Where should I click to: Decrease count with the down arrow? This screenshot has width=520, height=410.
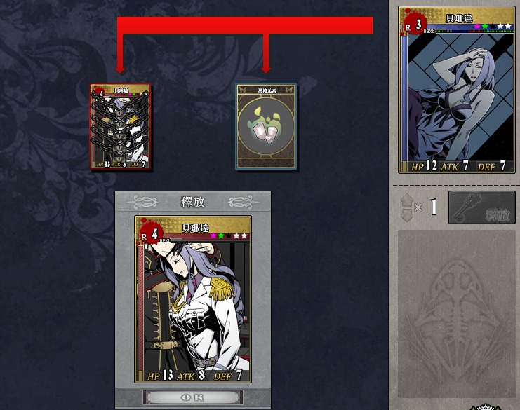[407, 215]
